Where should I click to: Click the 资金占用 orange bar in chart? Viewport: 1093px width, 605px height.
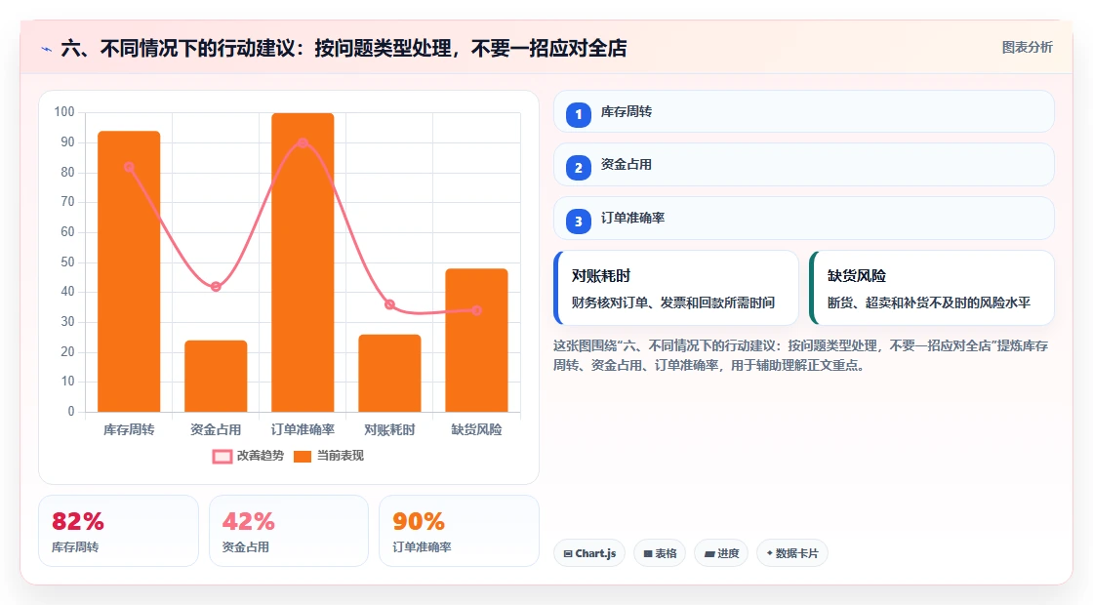pyautogui.click(x=216, y=377)
